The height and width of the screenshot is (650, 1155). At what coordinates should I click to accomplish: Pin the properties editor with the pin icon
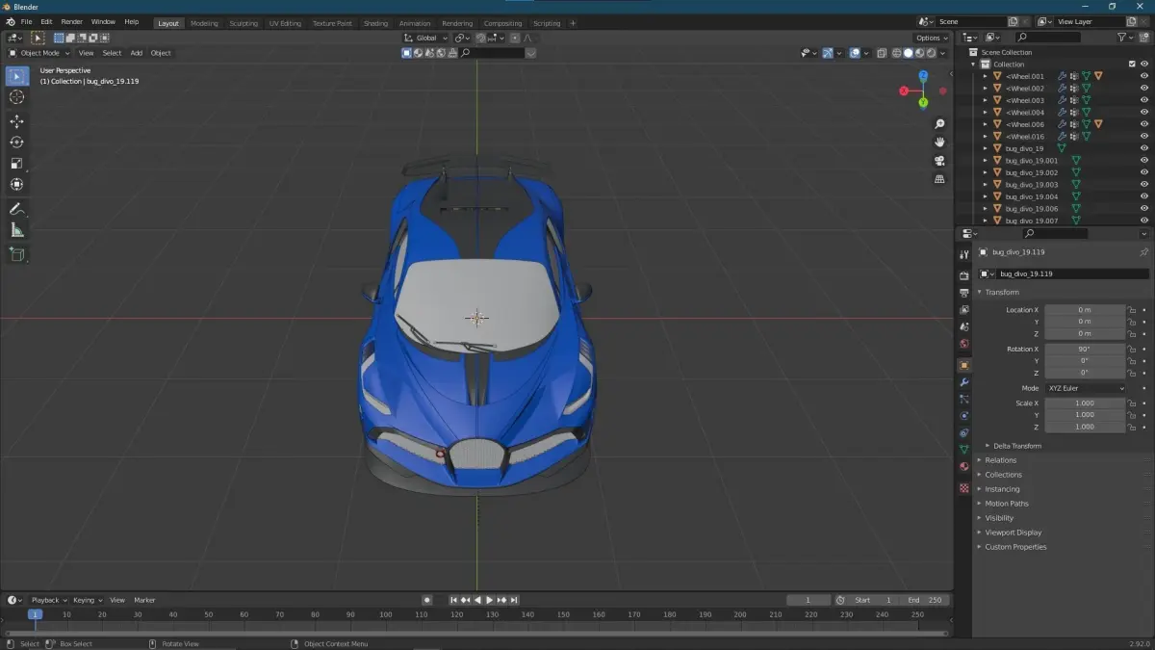click(x=1143, y=252)
